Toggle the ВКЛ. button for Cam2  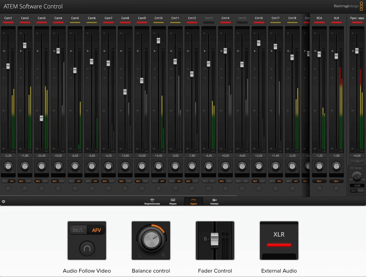click(21, 181)
